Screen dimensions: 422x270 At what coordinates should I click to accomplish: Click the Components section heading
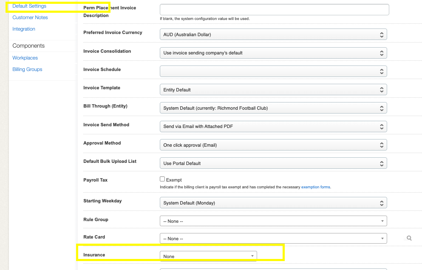click(28, 46)
